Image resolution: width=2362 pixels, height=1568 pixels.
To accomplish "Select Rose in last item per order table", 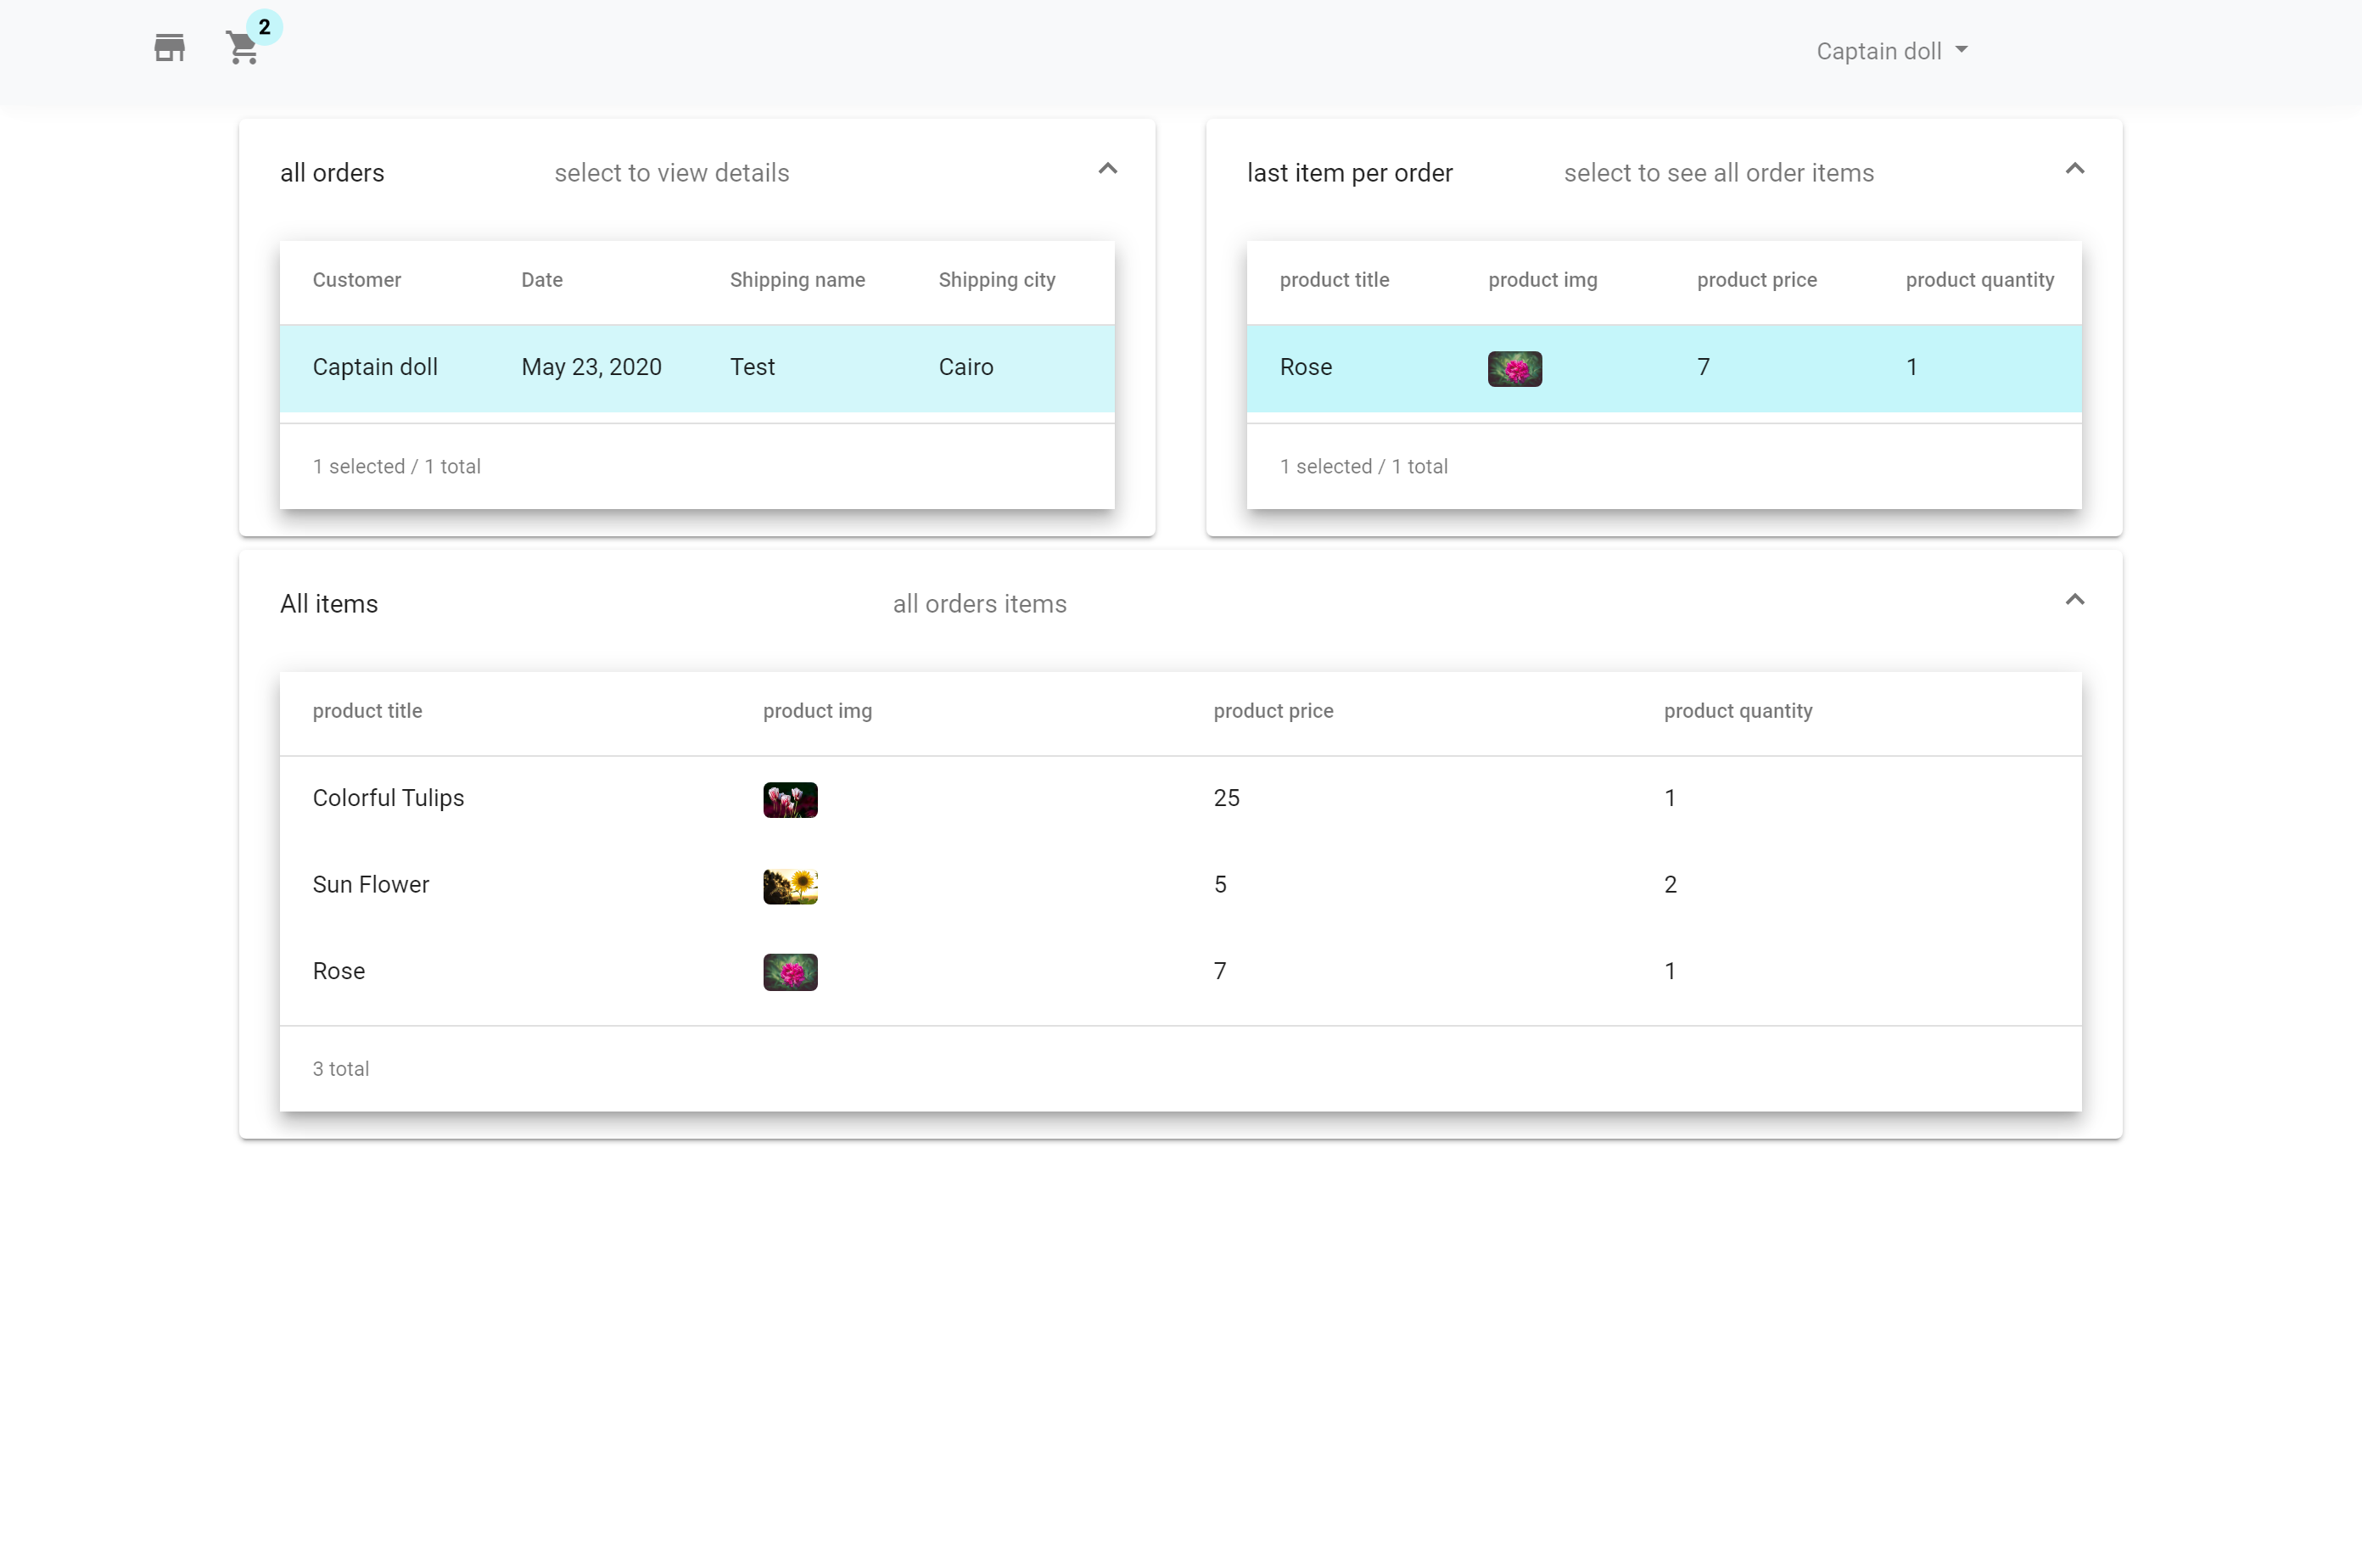I will click(x=1305, y=367).
